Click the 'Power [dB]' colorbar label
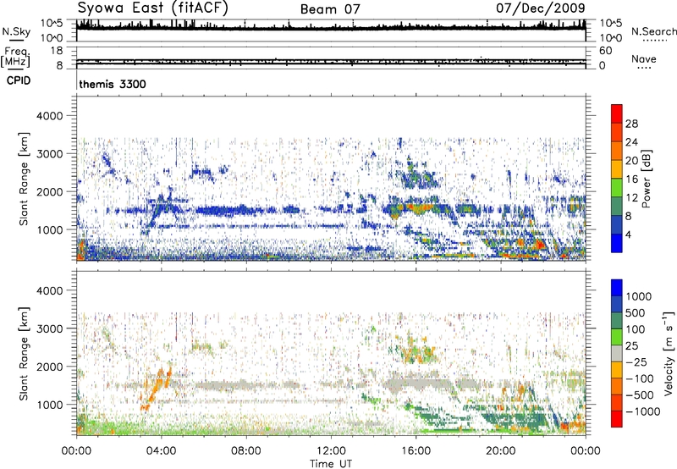This screenshot has height=469, width=677. click(646, 179)
